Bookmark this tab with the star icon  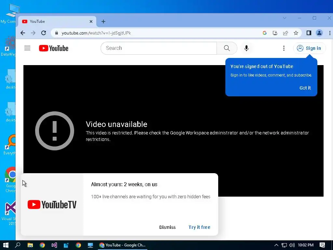[x=296, y=33]
